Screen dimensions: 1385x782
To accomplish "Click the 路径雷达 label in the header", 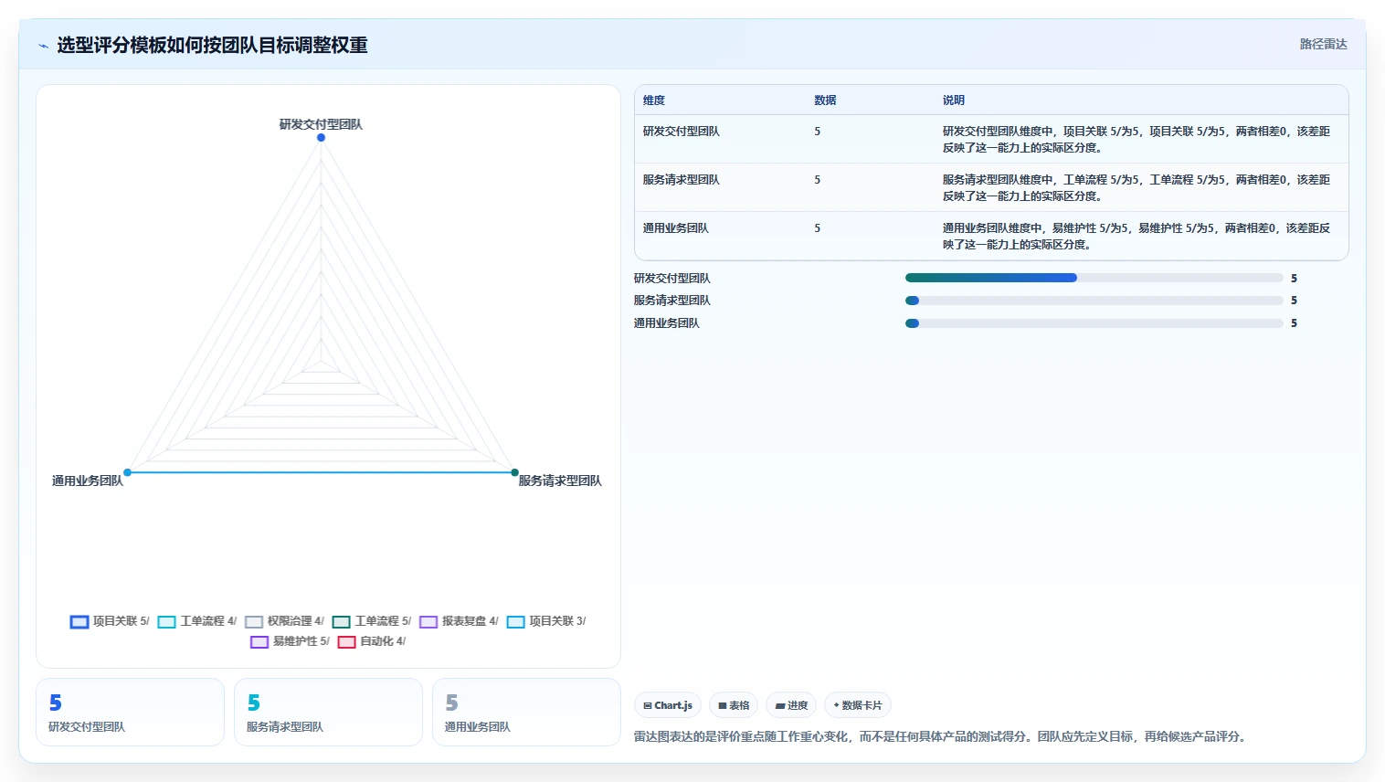I will click(x=1323, y=44).
